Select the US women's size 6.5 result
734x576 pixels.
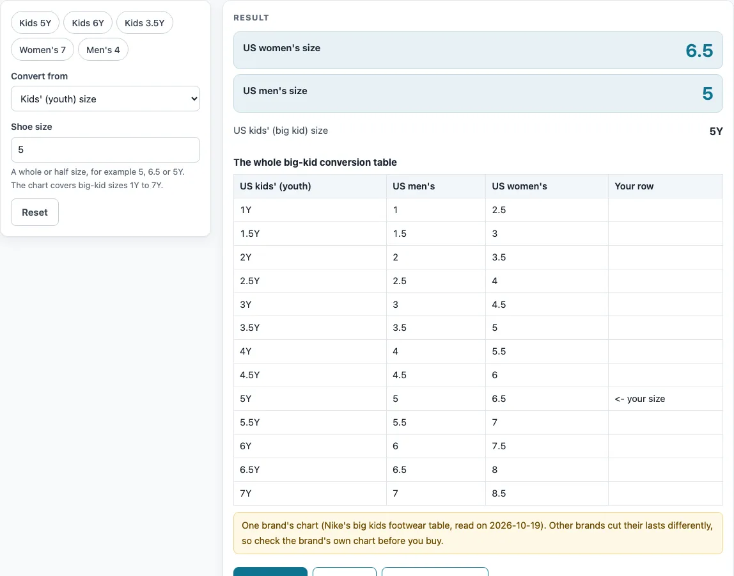(x=478, y=50)
